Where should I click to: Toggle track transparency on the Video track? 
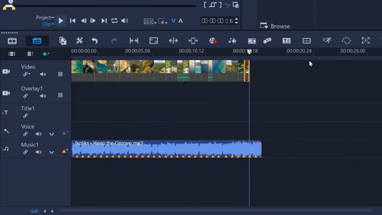tap(60, 74)
